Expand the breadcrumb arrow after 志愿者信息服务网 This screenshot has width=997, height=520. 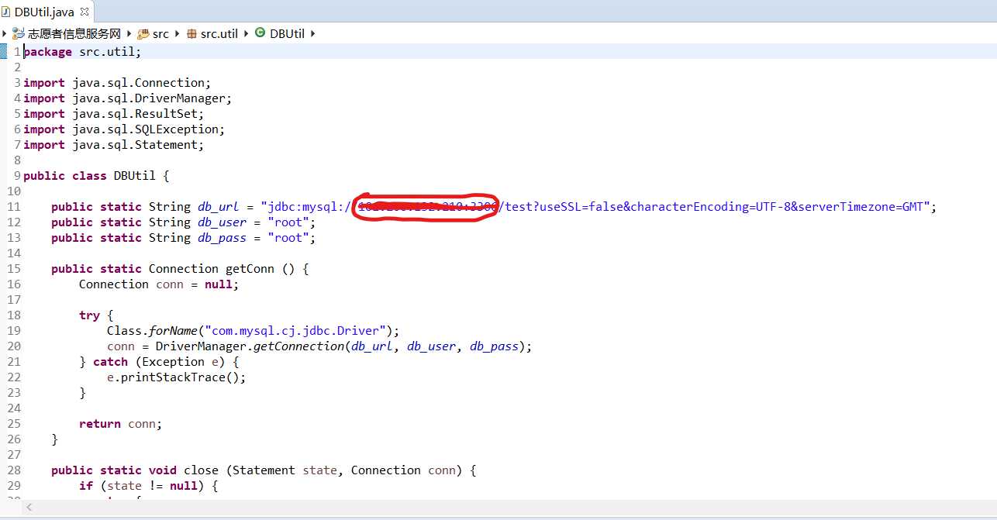coord(129,33)
